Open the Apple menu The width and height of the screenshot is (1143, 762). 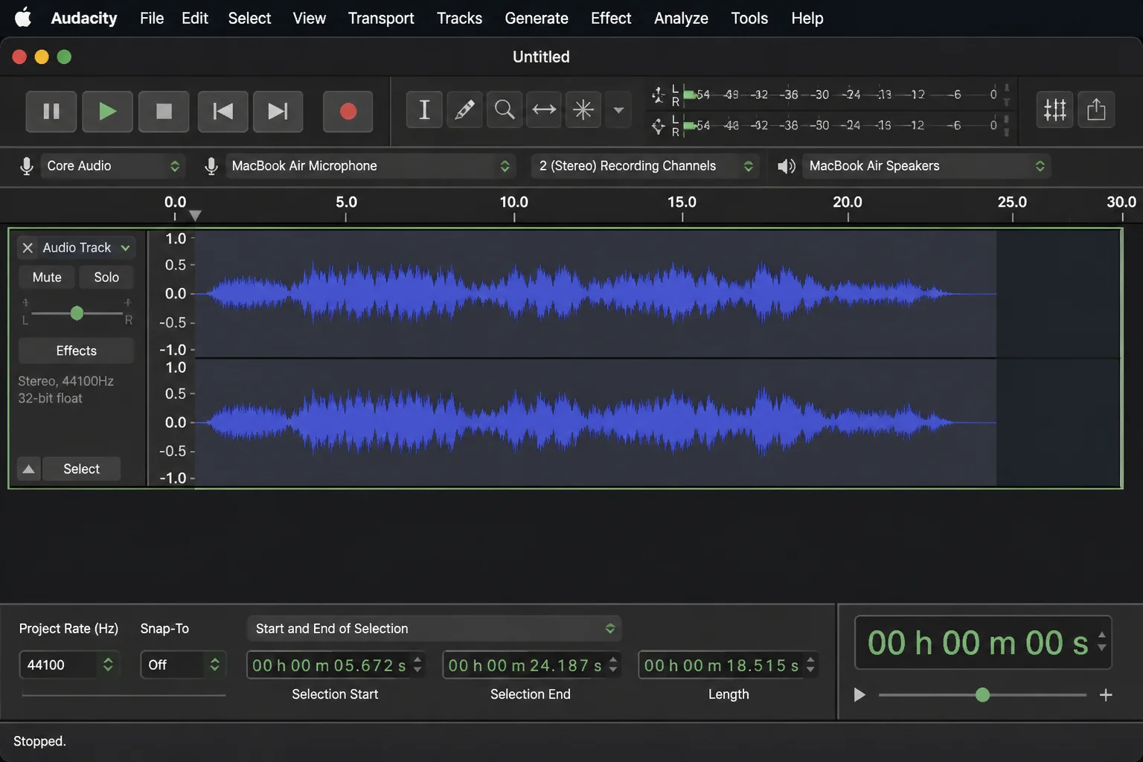pos(23,17)
